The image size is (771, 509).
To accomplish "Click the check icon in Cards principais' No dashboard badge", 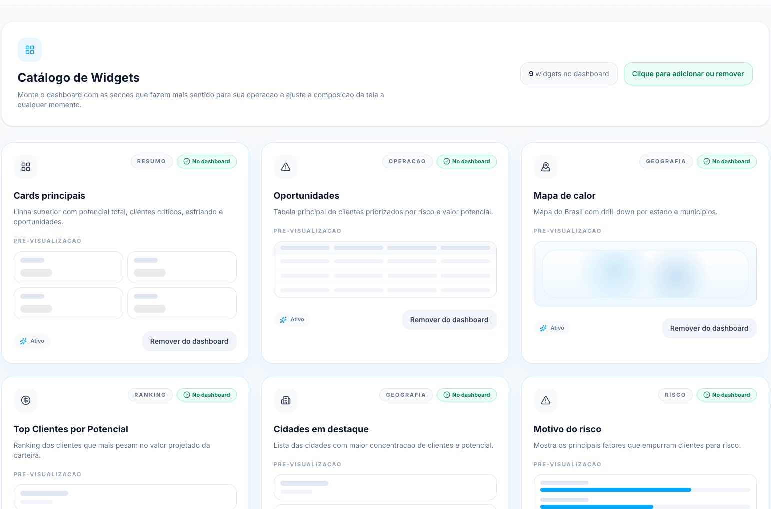I will coord(187,161).
